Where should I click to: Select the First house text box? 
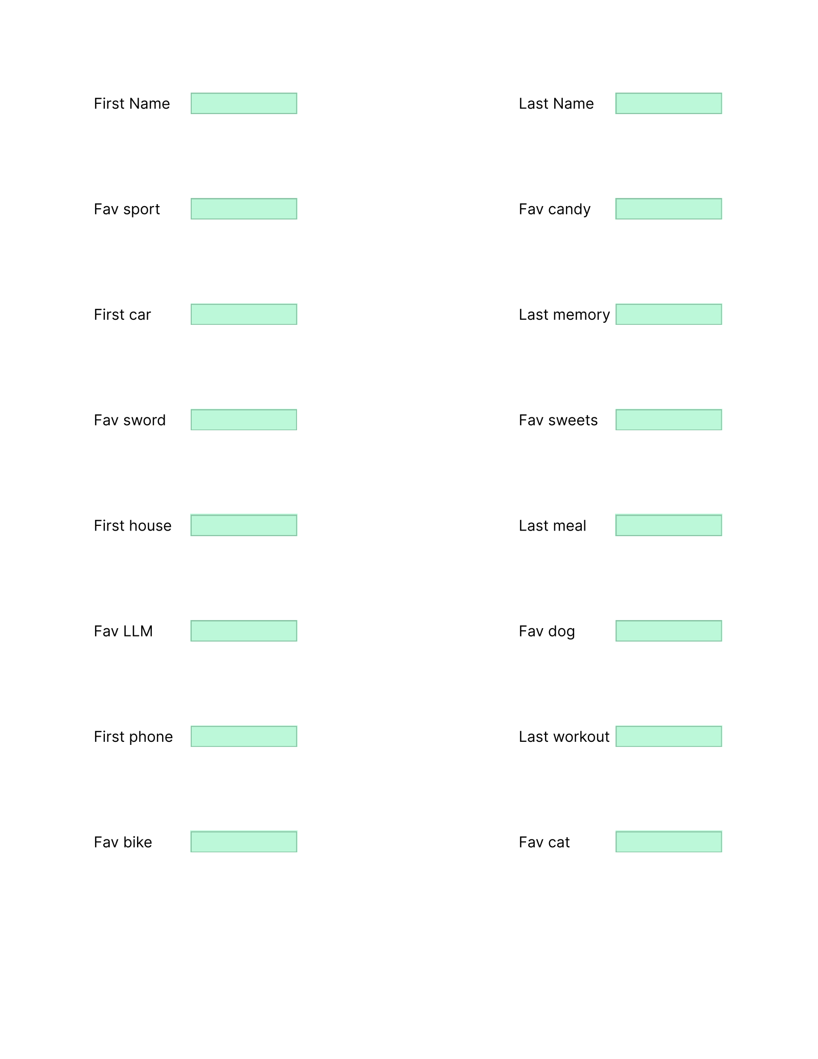(244, 525)
